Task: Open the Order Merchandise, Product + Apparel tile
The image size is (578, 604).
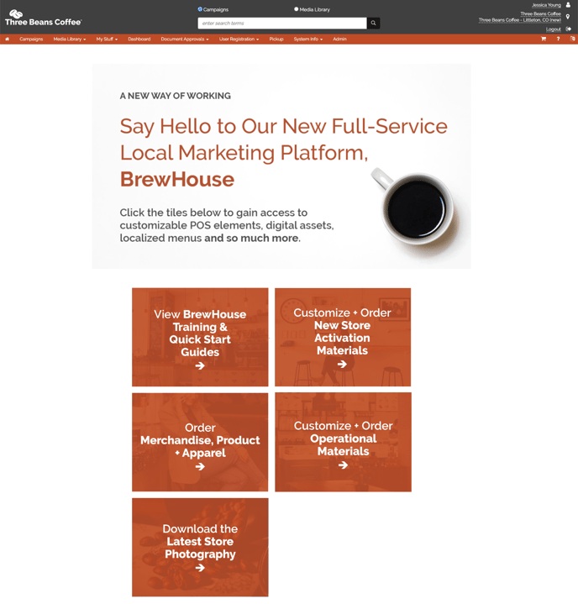Action: [200, 442]
